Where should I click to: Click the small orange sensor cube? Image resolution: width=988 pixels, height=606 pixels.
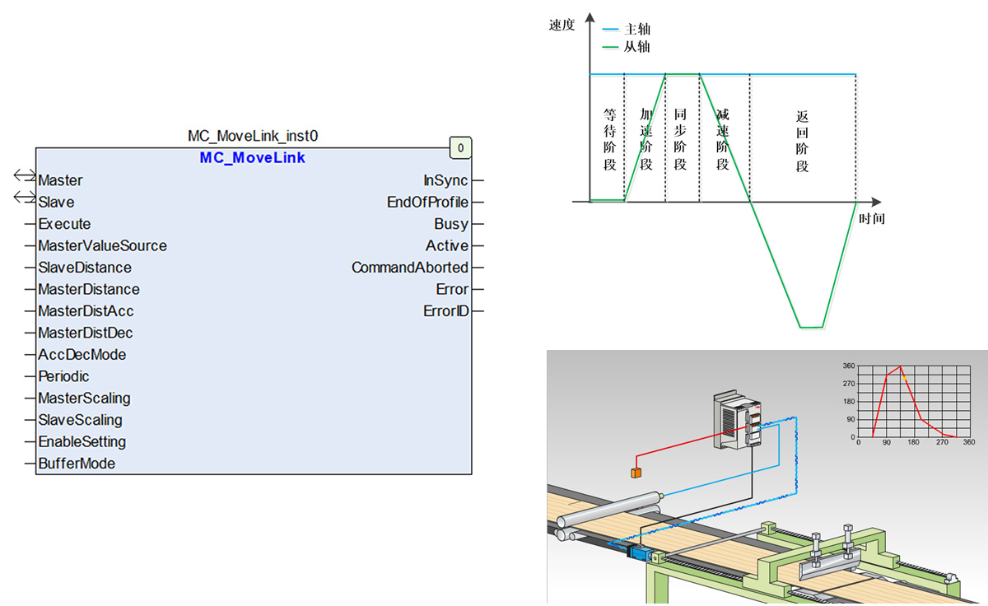pyautogui.click(x=636, y=473)
